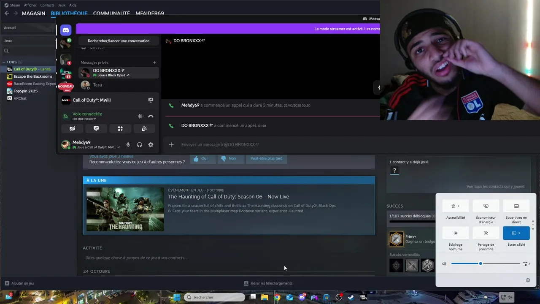Screen dimensions: 540x304
Task: Open Gérer les téléchargements
Action: tap(268, 283)
